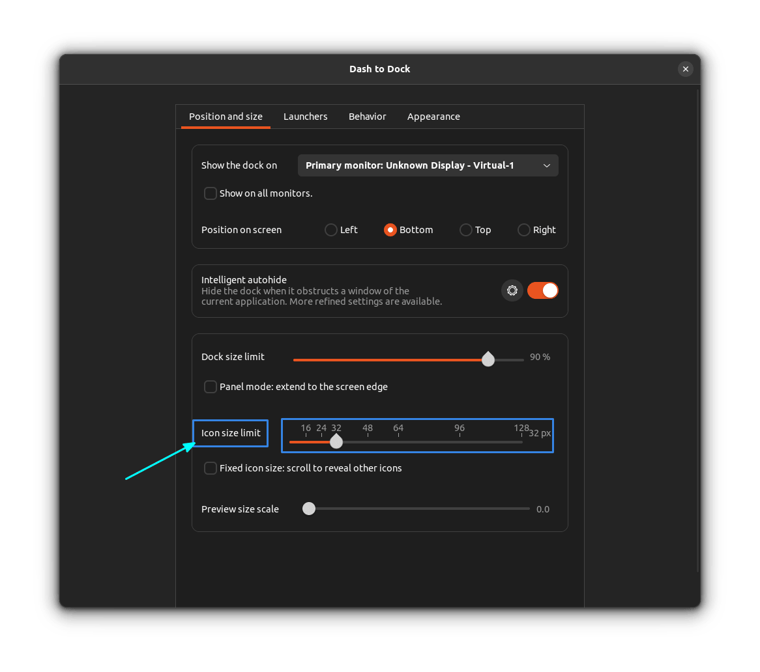Select Top position radio button

(x=466, y=230)
